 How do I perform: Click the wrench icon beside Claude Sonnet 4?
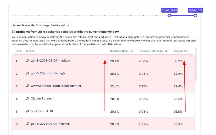click(28, 99)
